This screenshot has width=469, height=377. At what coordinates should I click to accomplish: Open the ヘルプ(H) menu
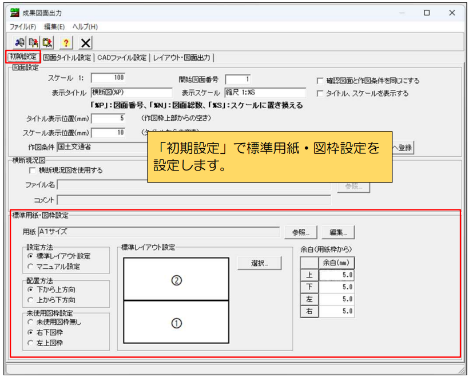pos(85,27)
